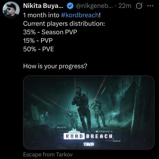Screen dimensions: 159x159
Task: Click the Nikita Buya... display name
Action: click(43, 6)
